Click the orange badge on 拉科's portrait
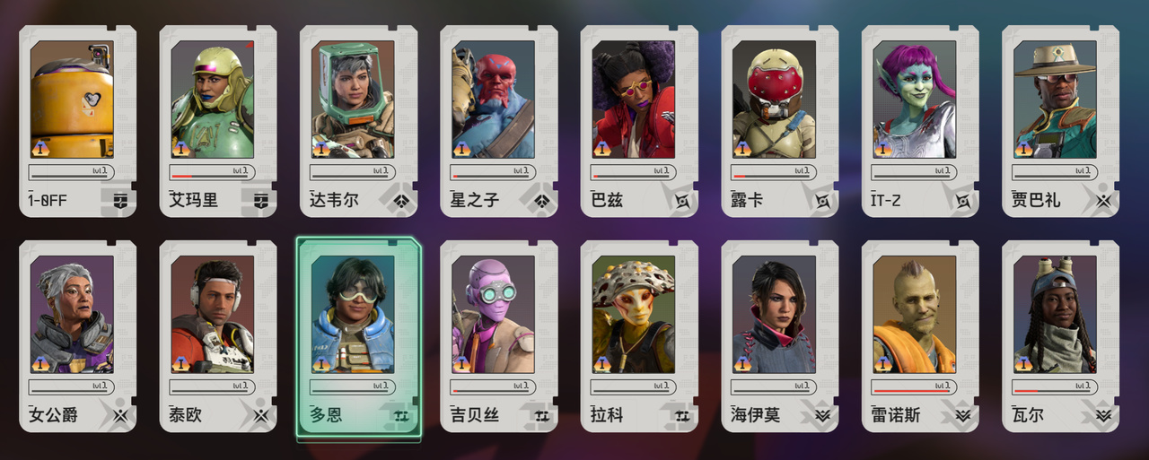The image size is (1149, 460). 602,364
